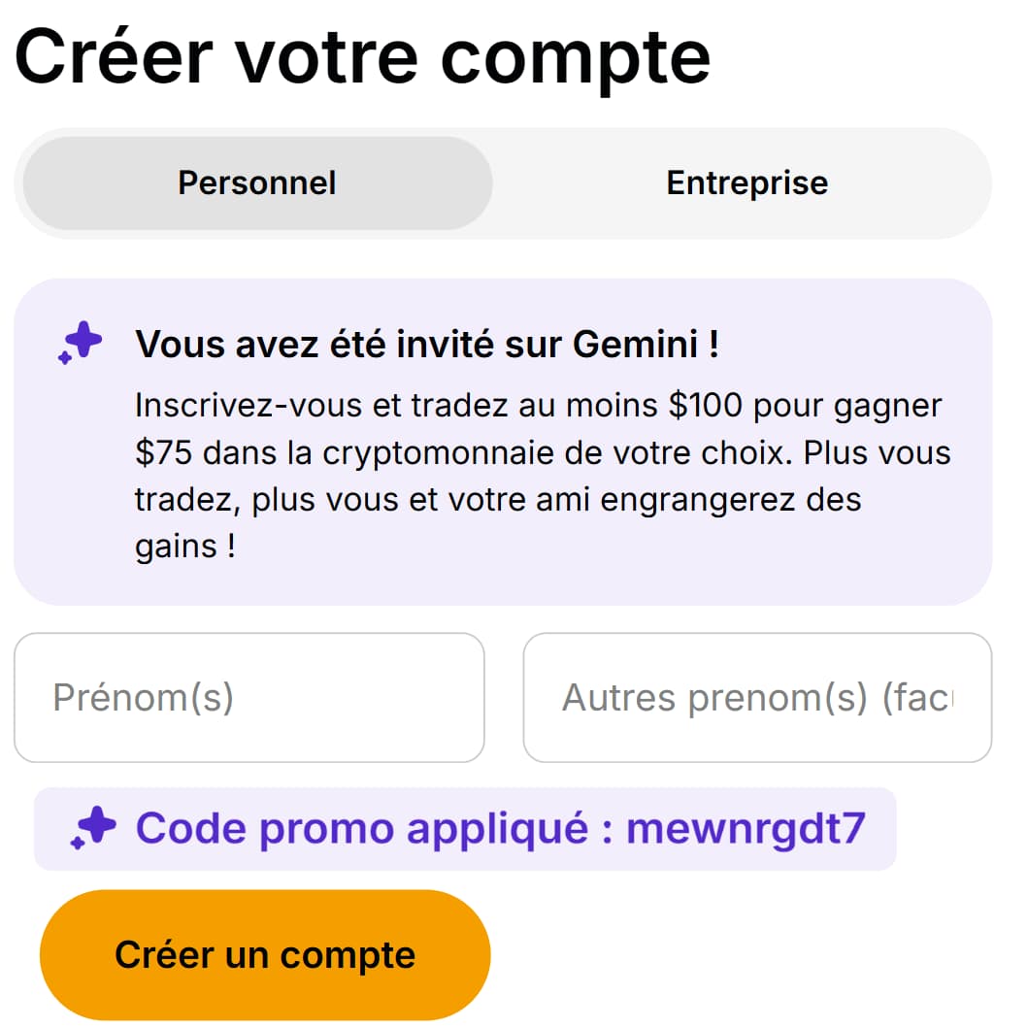Click the Autres prenom(s) optional field
Image resolution: width=1028 pixels, height=1028 pixels.
coord(756,697)
